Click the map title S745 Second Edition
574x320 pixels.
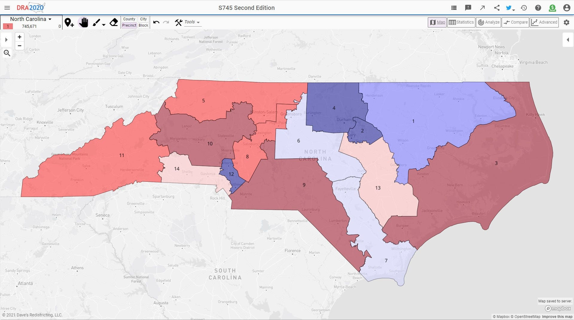click(246, 8)
